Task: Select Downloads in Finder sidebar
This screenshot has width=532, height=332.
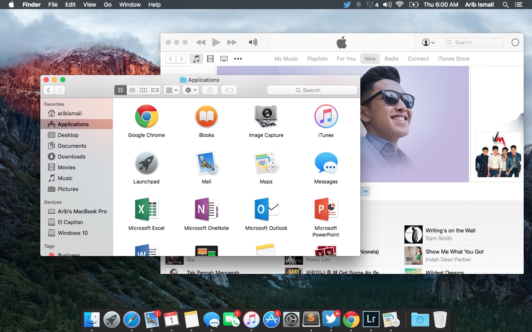Action: tap(76, 156)
